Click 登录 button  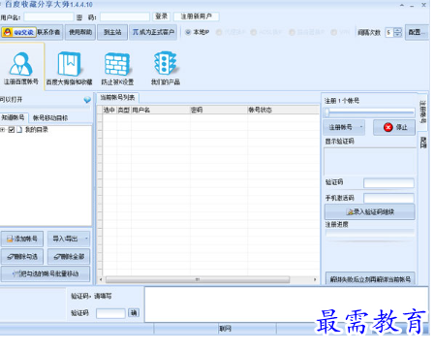162,16
